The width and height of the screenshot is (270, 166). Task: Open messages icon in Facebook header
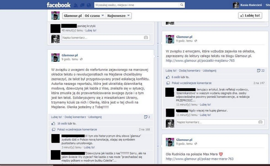pos(82,5)
